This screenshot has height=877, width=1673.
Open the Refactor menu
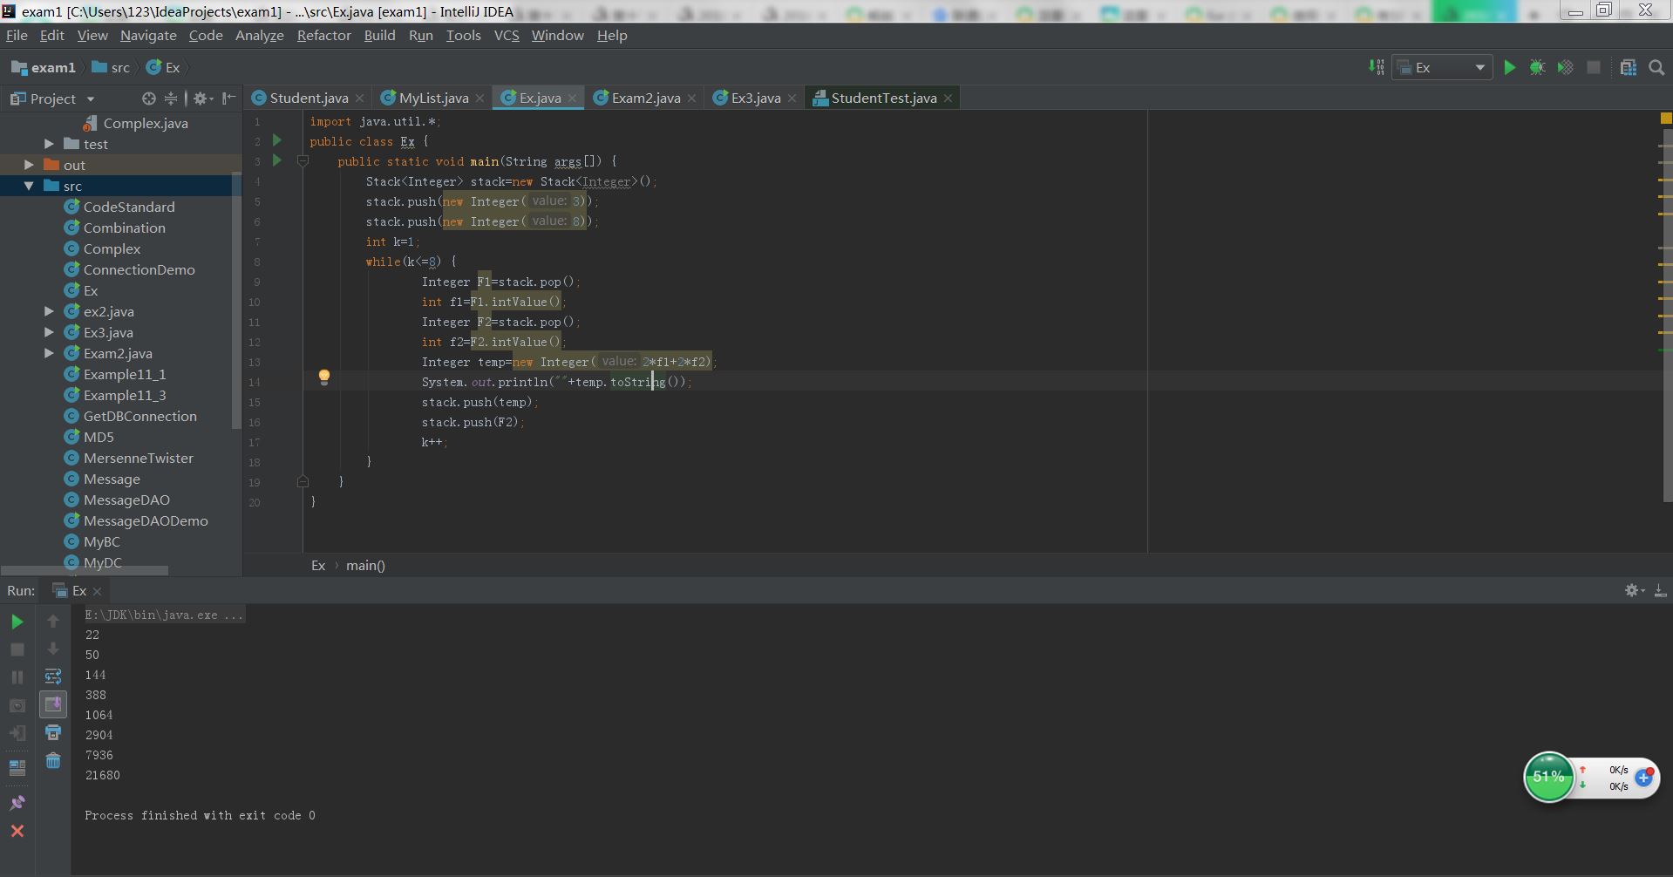click(323, 36)
